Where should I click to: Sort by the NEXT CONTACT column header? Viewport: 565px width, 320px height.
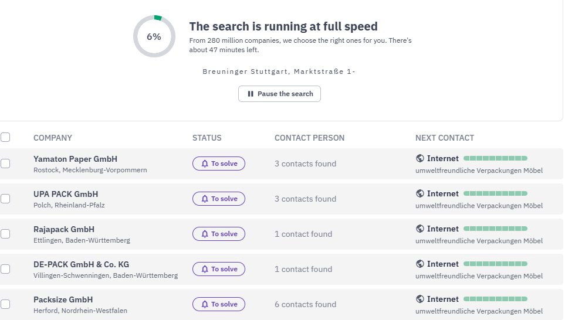445,138
